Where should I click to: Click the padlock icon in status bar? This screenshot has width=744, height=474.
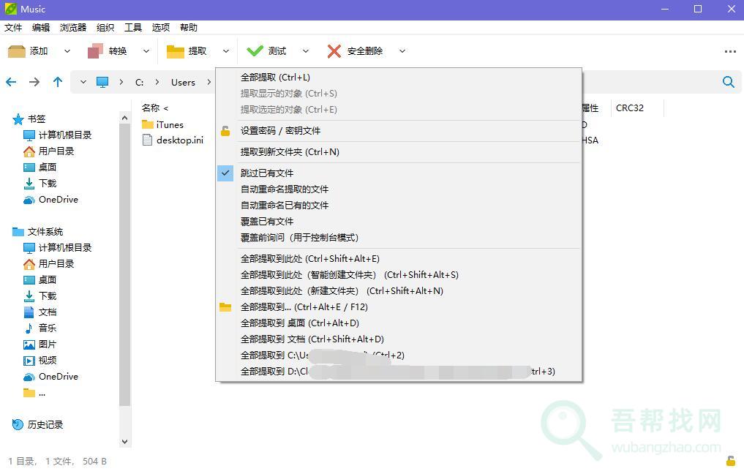730,461
